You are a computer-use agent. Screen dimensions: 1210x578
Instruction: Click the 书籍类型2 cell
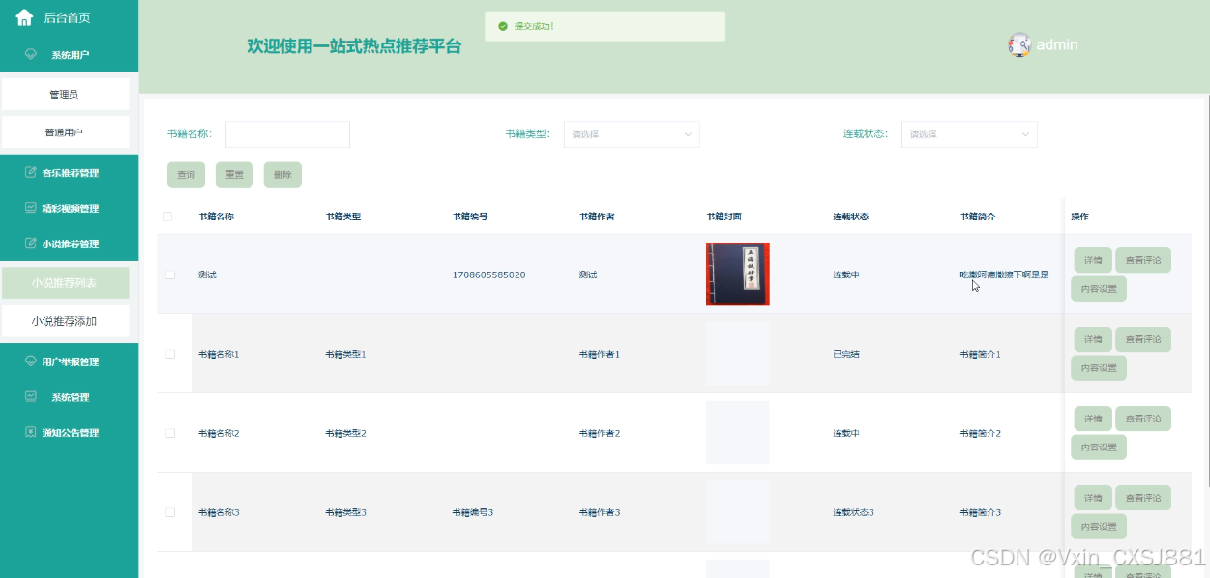[x=345, y=433]
